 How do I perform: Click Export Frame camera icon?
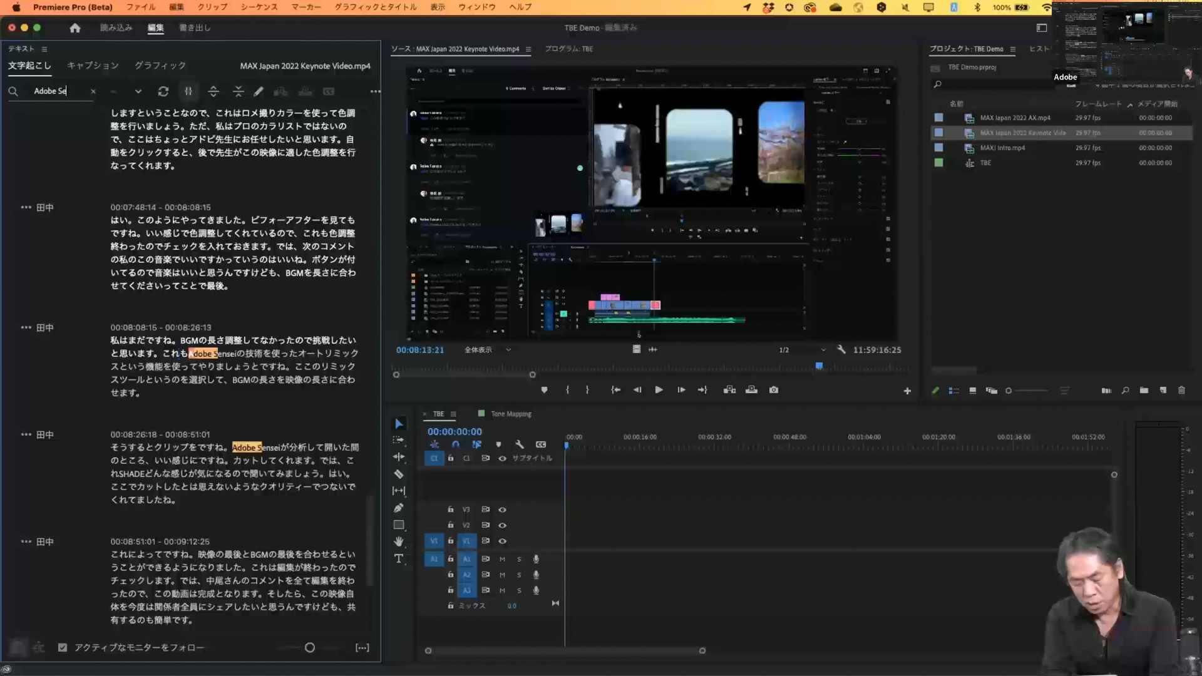click(x=774, y=390)
